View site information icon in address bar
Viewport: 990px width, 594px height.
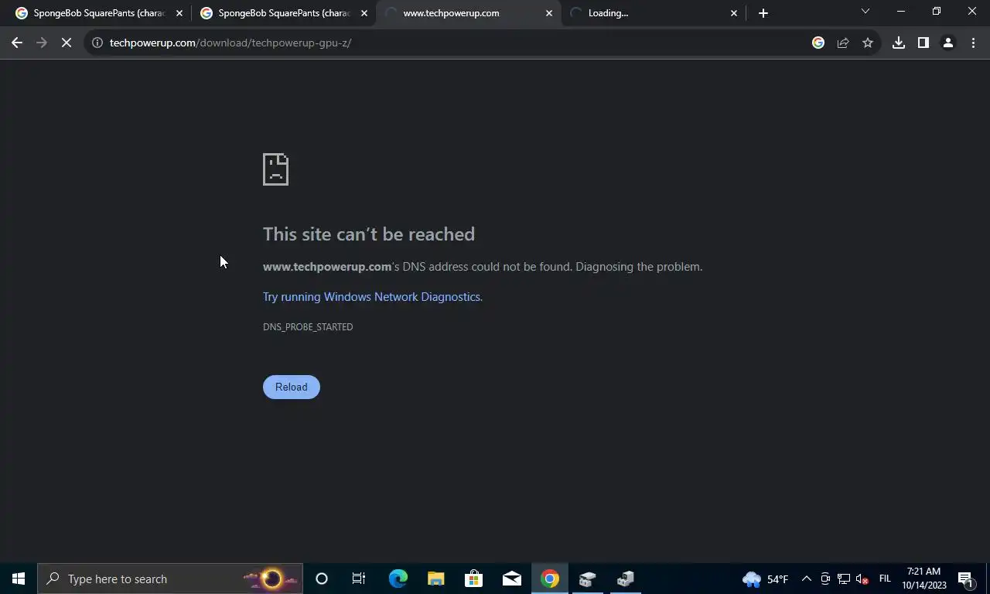(x=97, y=43)
